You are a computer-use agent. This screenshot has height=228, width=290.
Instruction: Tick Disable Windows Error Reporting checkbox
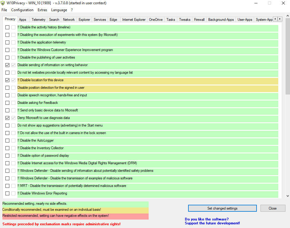pos(8,193)
